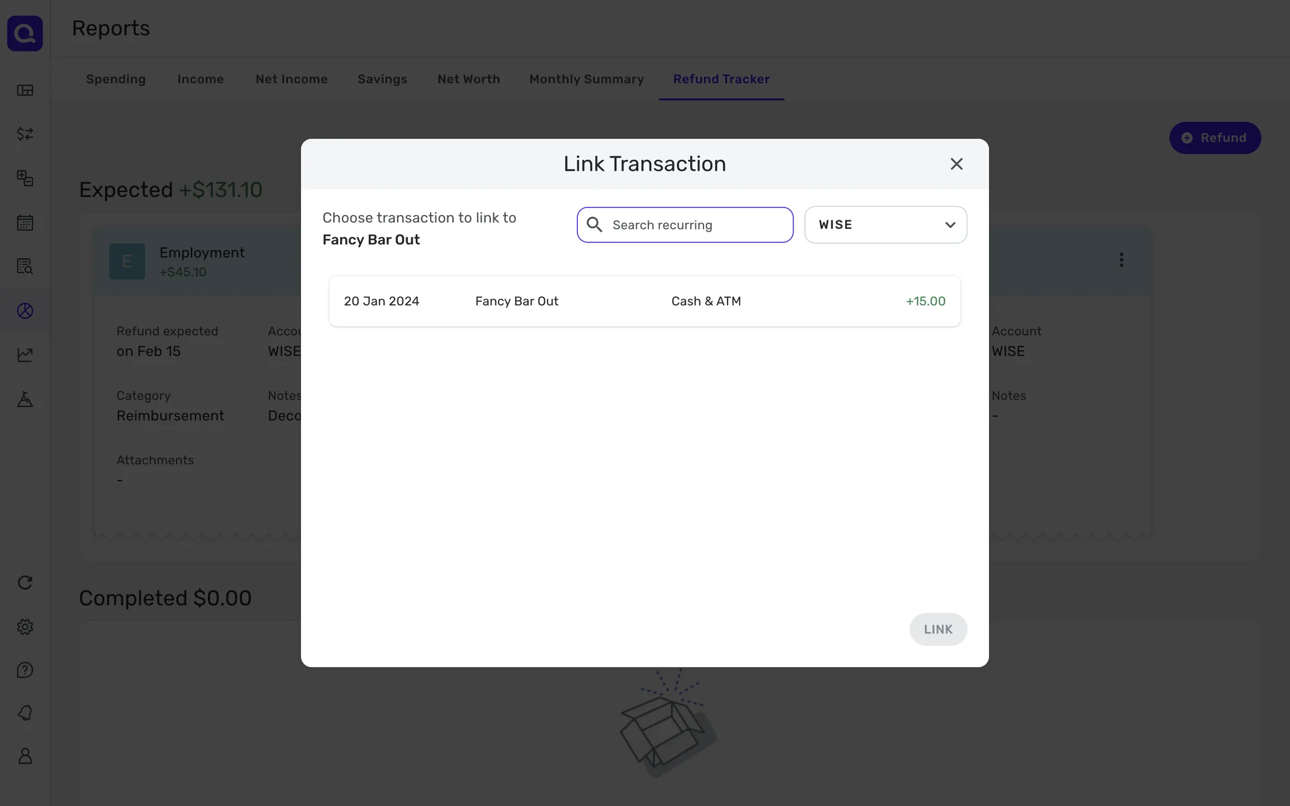1290x806 pixels.
Task: Open the transactions dollar-arrows sidebar icon
Action: point(25,134)
